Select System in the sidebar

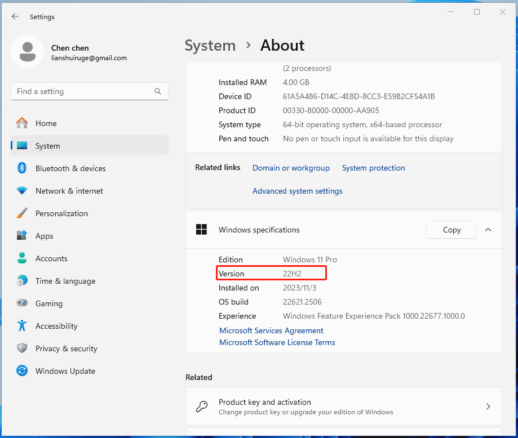[x=48, y=146]
